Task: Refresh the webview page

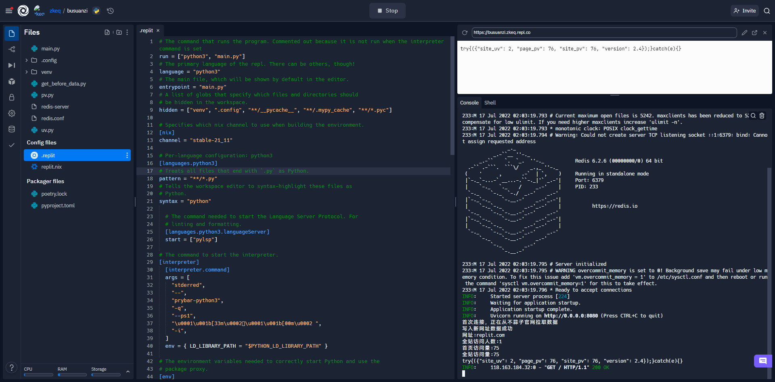Action: tap(465, 33)
